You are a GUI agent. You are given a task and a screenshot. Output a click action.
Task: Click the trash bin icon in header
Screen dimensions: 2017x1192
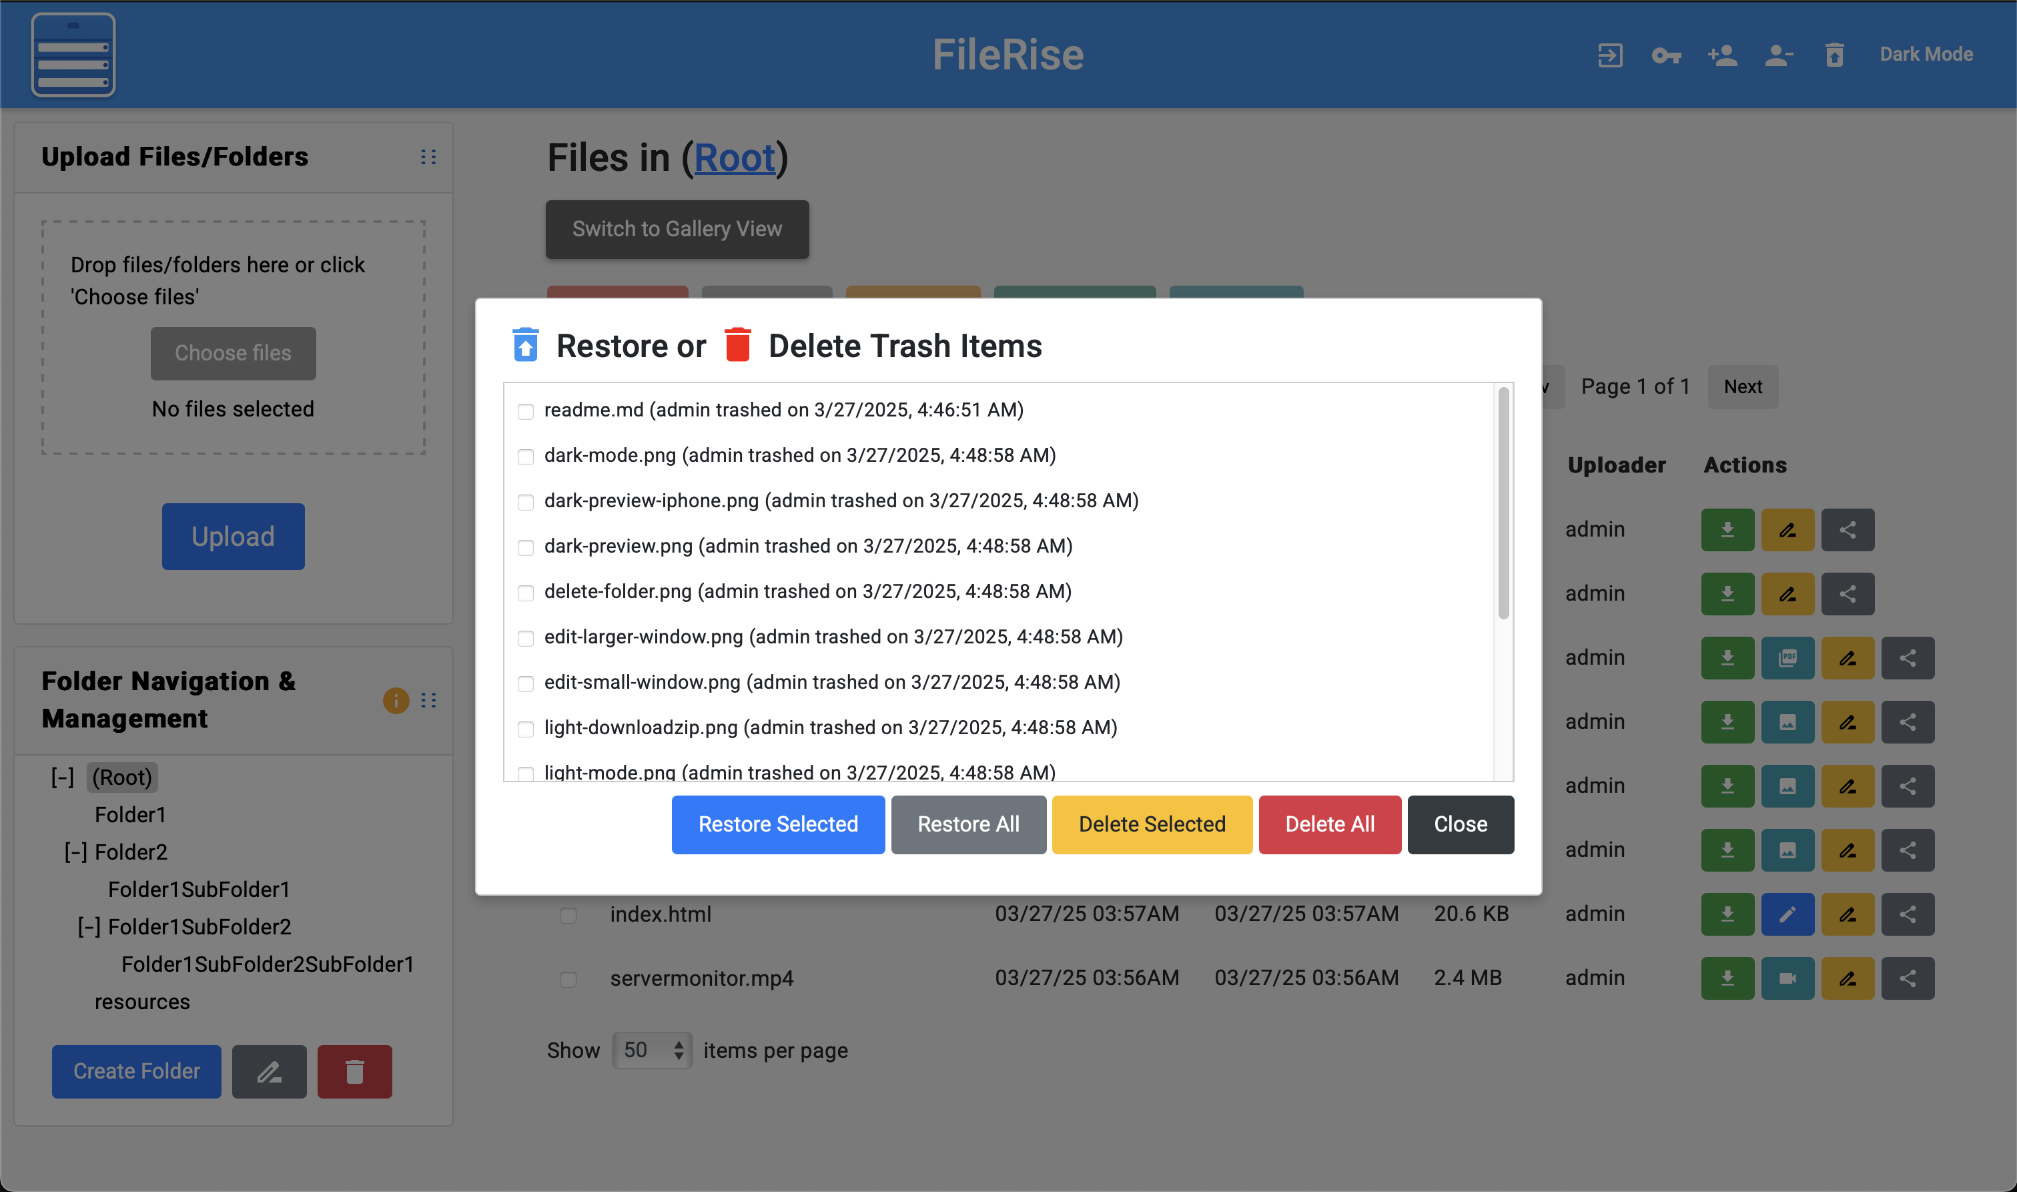(1834, 55)
